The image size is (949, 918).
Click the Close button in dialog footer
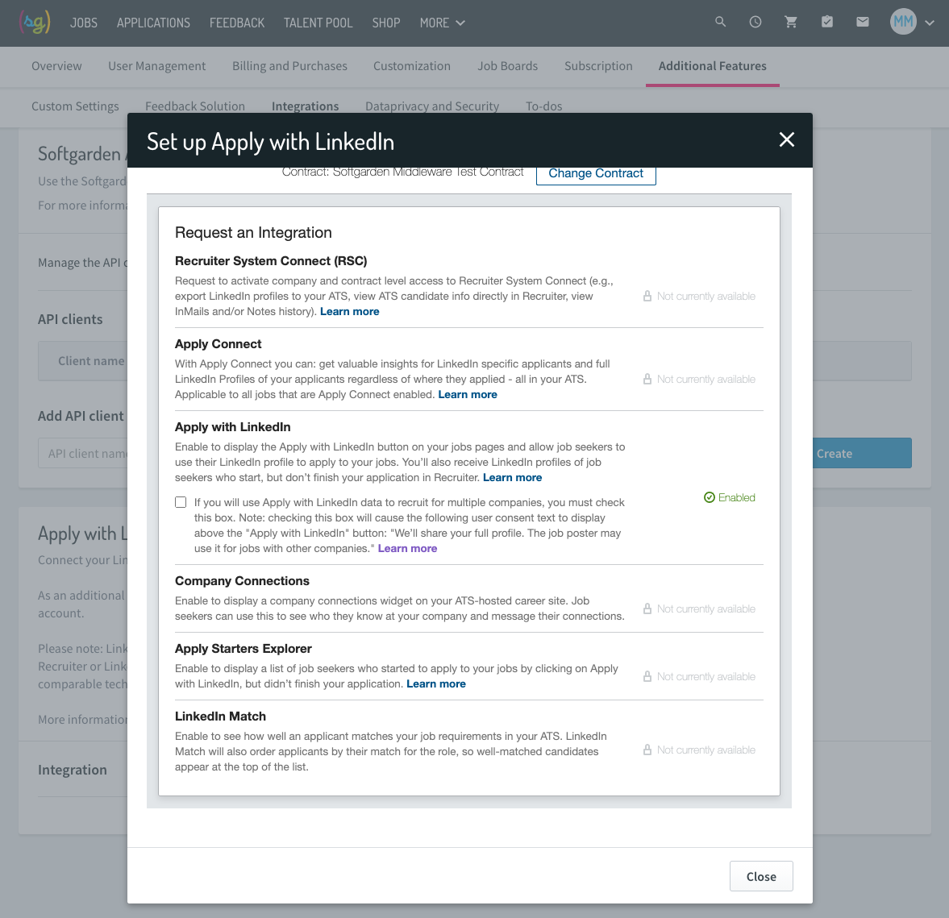coord(761,875)
